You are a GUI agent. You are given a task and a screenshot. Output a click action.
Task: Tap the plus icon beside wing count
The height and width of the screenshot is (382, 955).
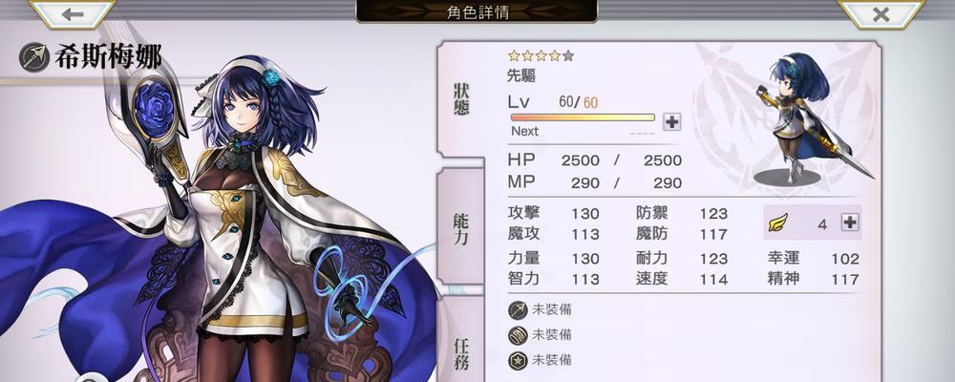tap(850, 223)
